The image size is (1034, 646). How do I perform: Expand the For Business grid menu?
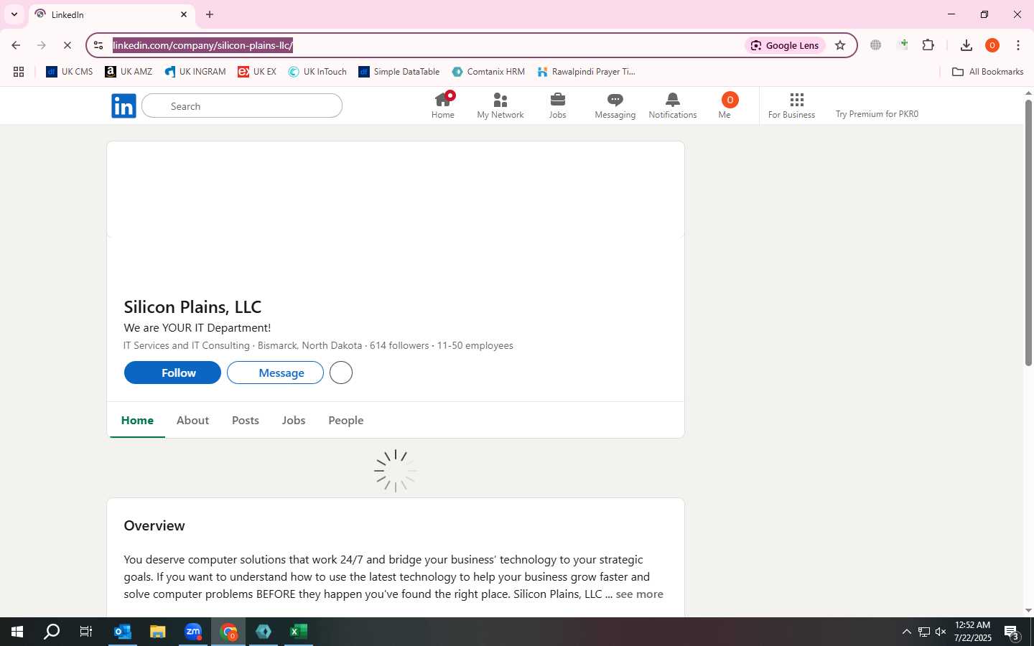tap(792, 106)
